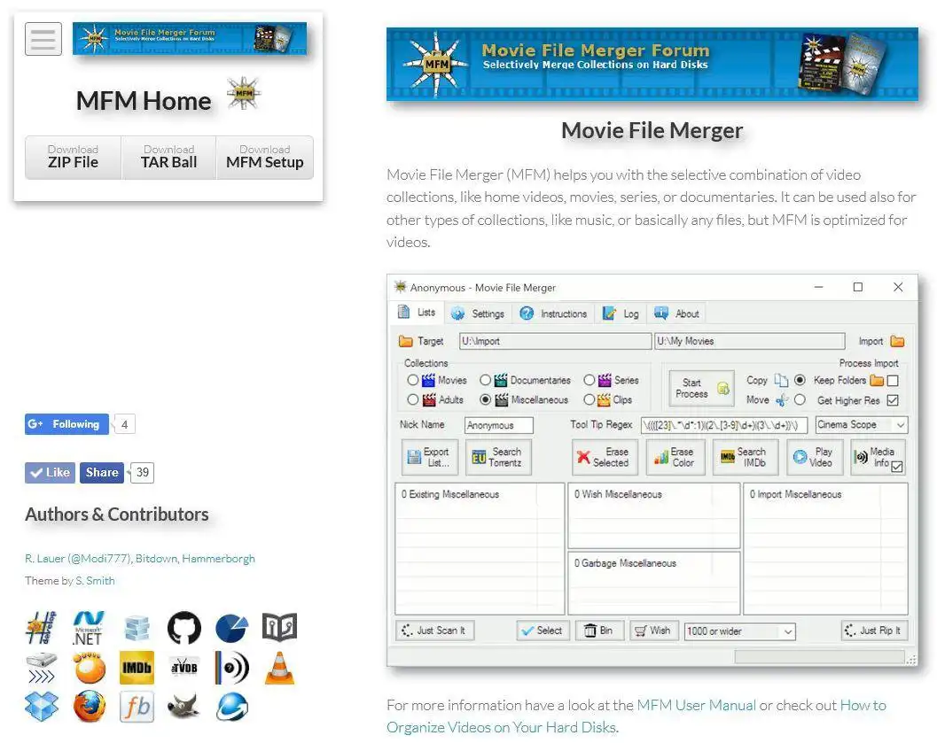937x743 pixels.
Task: Open the GIMP mascot icon
Action: (184, 707)
